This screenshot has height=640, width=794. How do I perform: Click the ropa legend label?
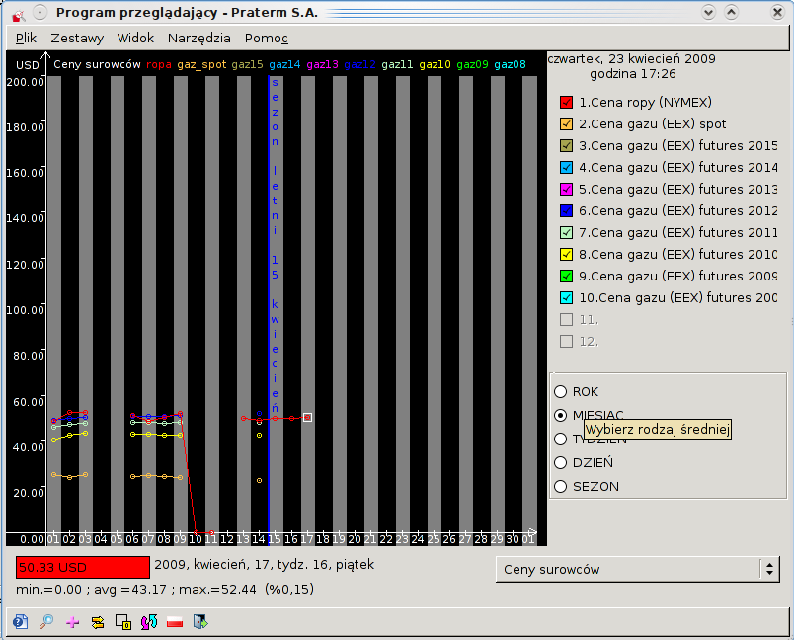coord(158,65)
